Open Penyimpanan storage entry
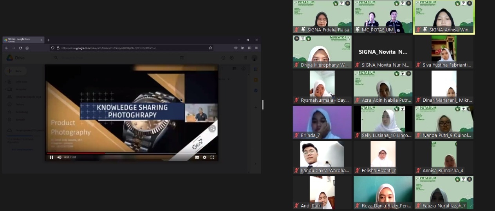The width and height of the screenshot is (495, 211). coord(26,130)
